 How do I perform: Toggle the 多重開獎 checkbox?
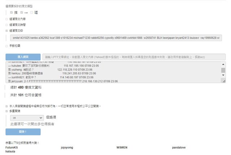(7, 111)
